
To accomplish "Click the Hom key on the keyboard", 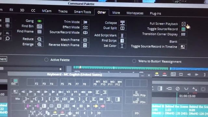I will (136, 94).
